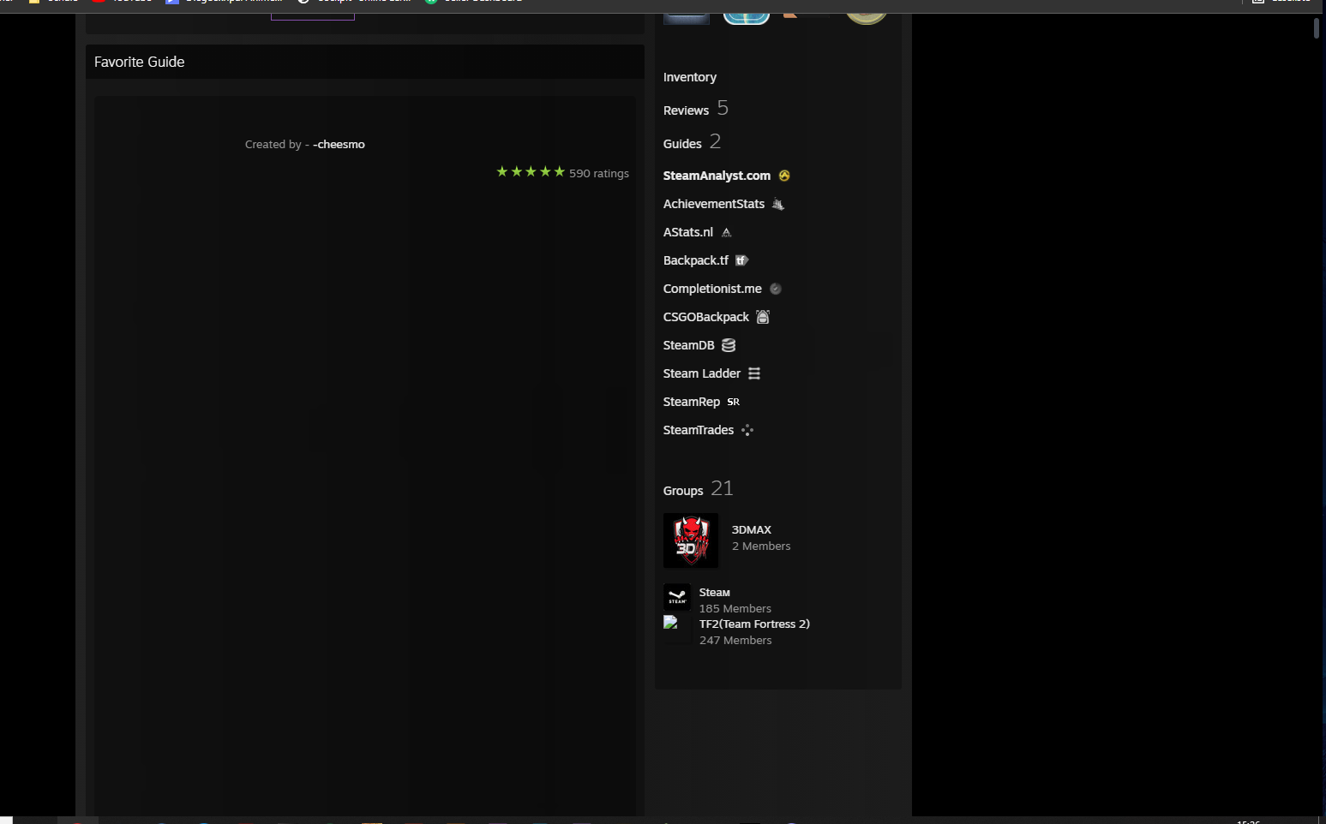Click the SteamTrades dots icon

(747, 430)
